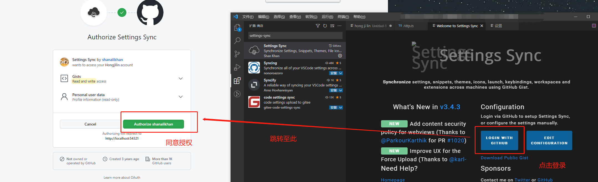Open the 文件(F) menu

coord(248,17)
